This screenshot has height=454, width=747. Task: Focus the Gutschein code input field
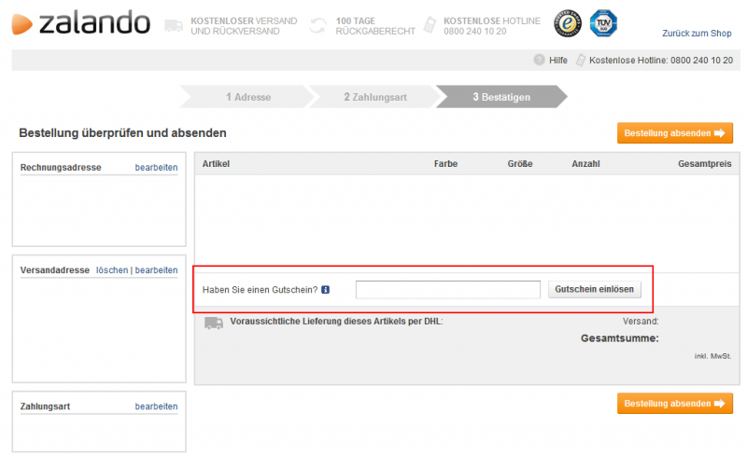coord(448,290)
